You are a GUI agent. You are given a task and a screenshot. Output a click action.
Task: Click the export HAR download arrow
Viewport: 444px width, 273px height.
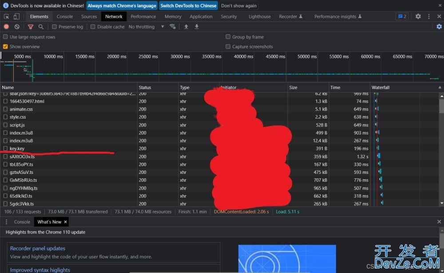click(197, 27)
